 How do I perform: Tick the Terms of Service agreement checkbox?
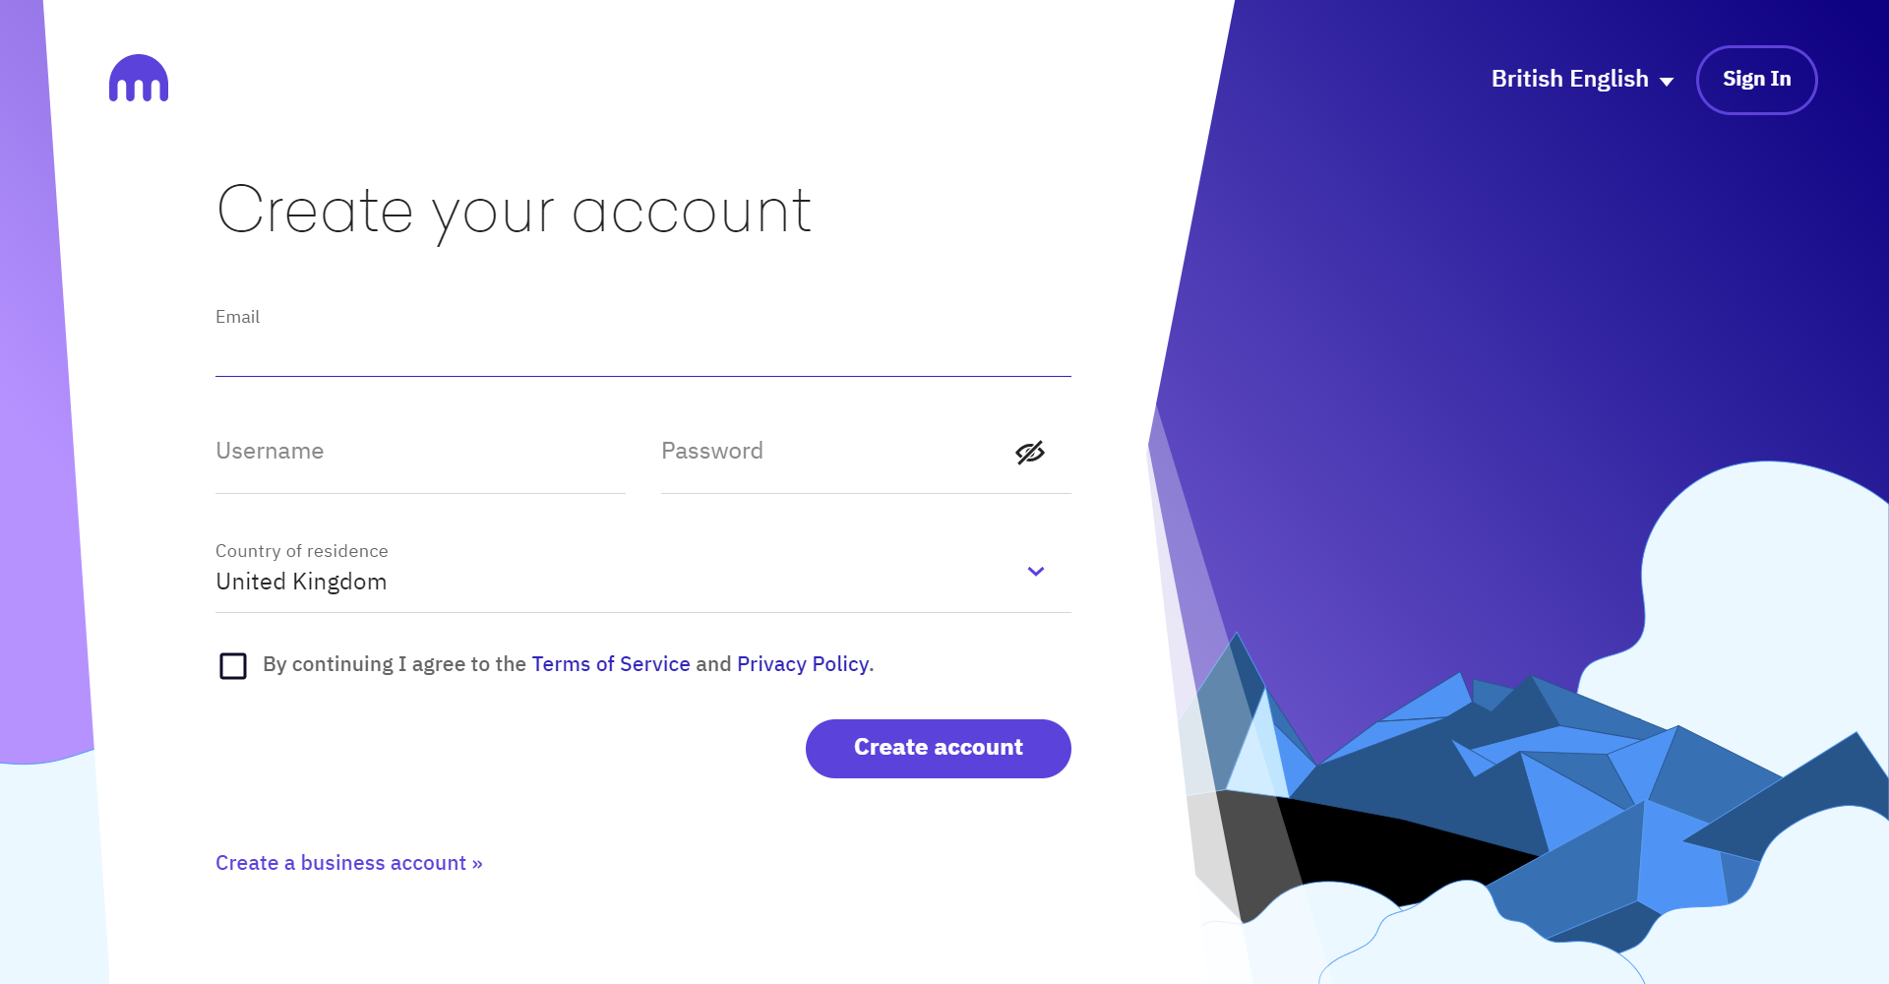pos(233,665)
